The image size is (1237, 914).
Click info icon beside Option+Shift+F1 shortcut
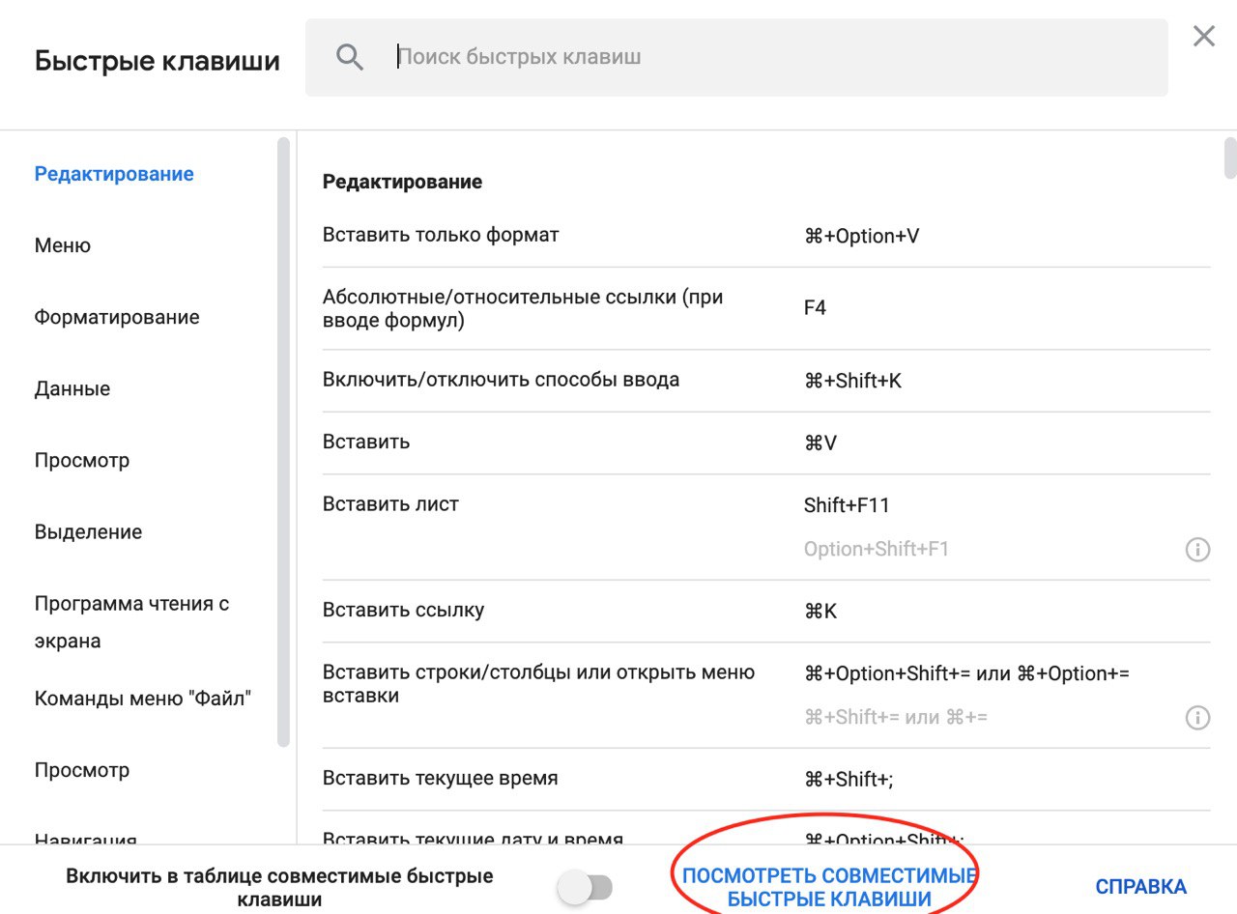click(1197, 550)
